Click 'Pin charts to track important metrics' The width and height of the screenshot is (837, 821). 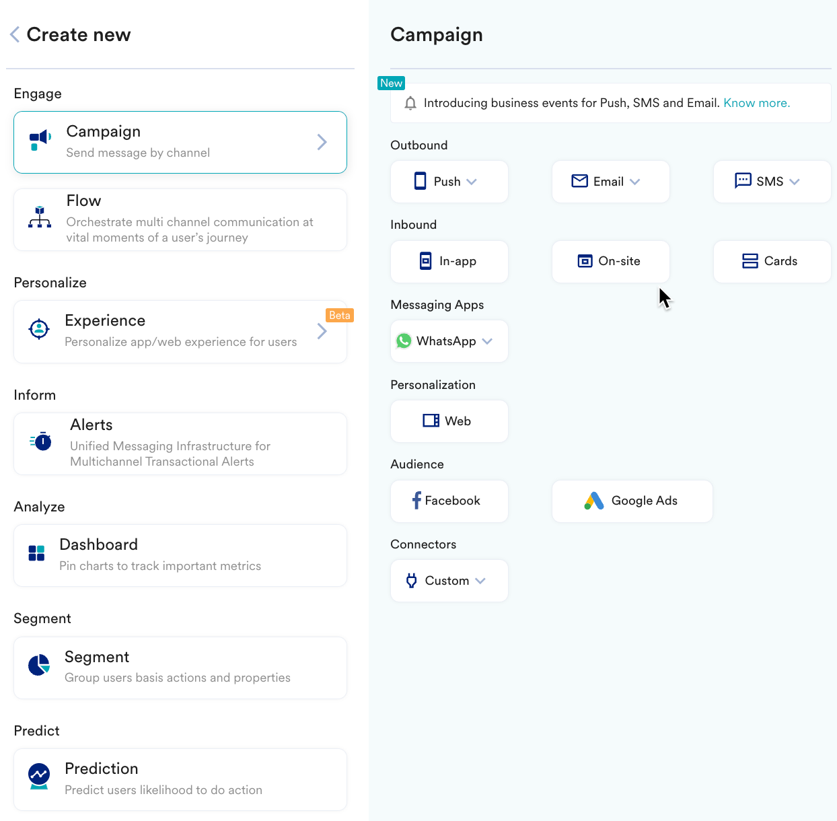[x=160, y=566]
